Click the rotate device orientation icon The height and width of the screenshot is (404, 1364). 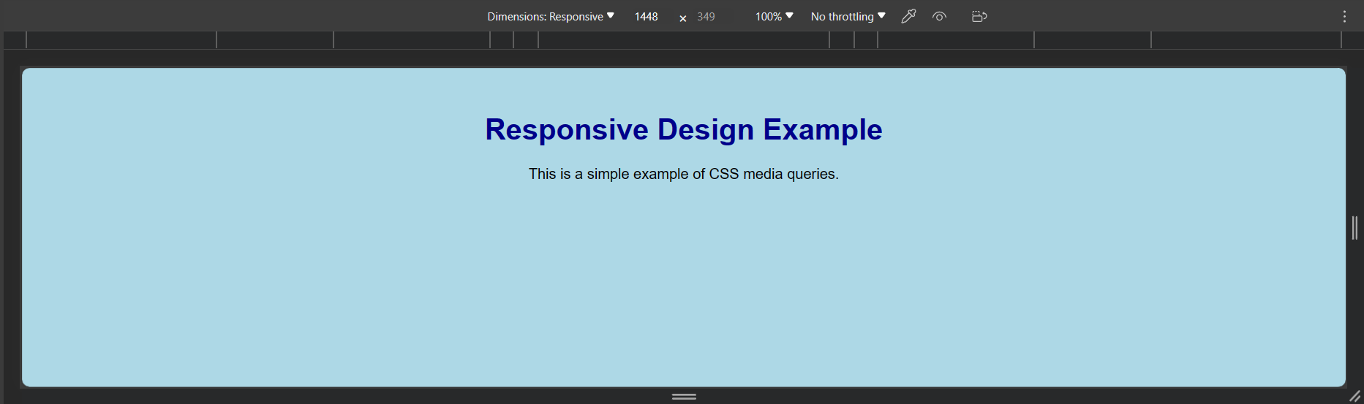pos(979,16)
